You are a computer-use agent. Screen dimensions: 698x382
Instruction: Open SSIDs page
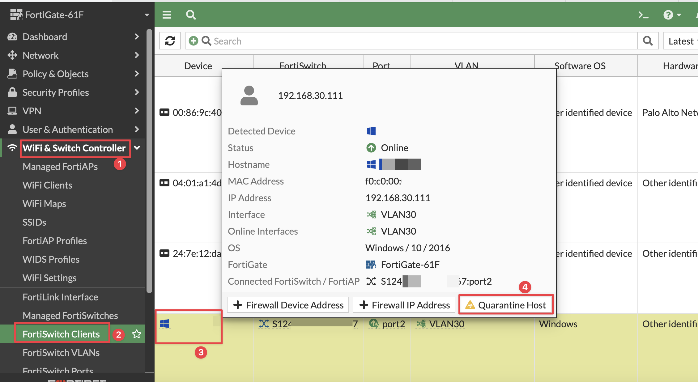pyautogui.click(x=34, y=222)
